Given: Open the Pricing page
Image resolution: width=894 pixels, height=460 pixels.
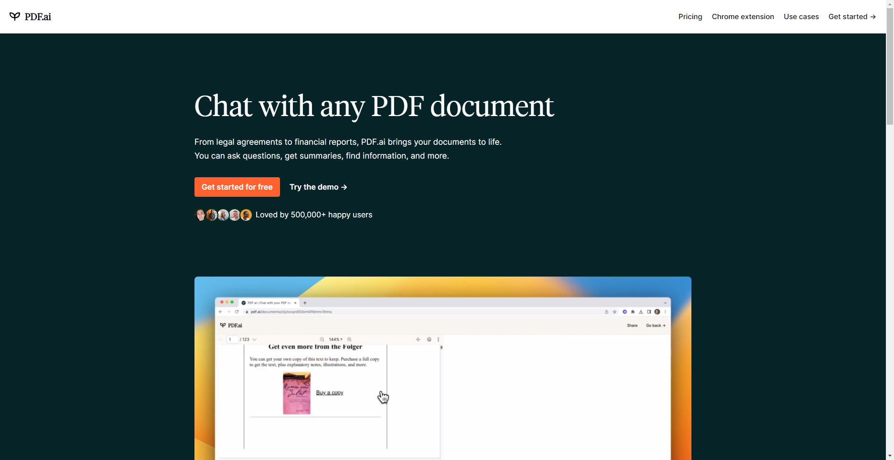Looking at the screenshot, I should click(x=690, y=17).
